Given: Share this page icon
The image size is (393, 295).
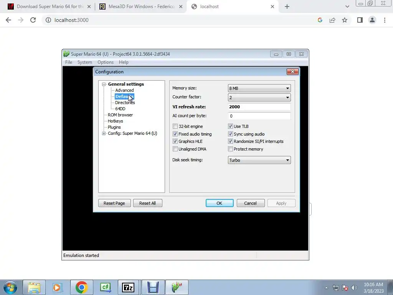Looking at the screenshot, I should click(x=332, y=20).
